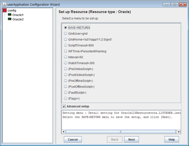The width and height of the screenshot is (189, 146).
Task: Select Oracle2 in the tree
Action: 18,19
